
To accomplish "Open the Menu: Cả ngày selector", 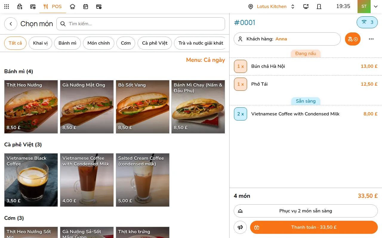I will pyautogui.click(x=205, y=60).
